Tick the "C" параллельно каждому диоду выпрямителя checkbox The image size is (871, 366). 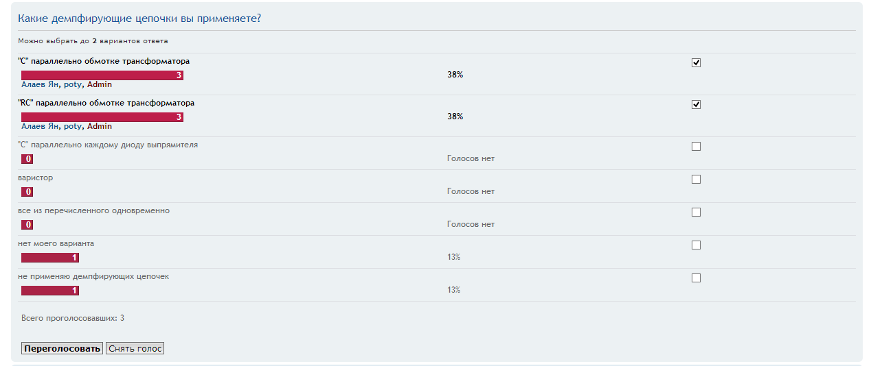point(696,147)
